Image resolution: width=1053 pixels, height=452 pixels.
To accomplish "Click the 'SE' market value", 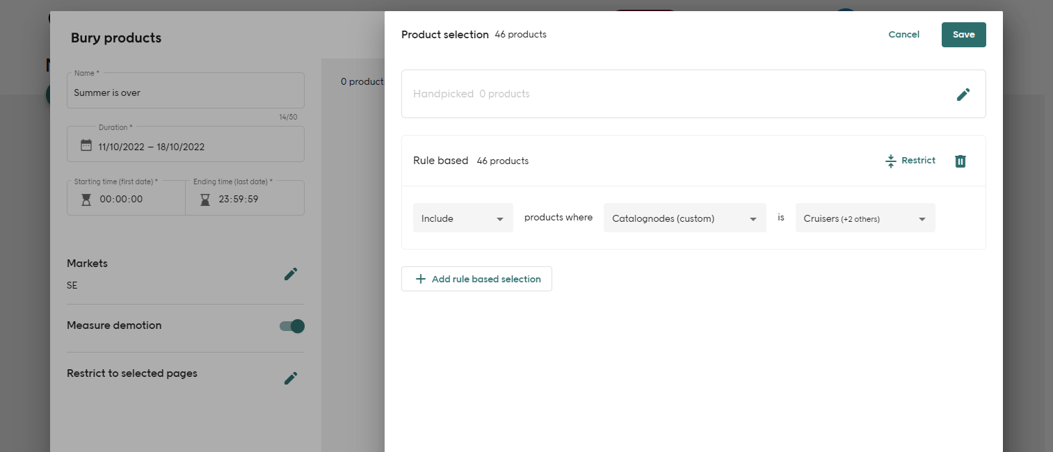I will 72,285.
